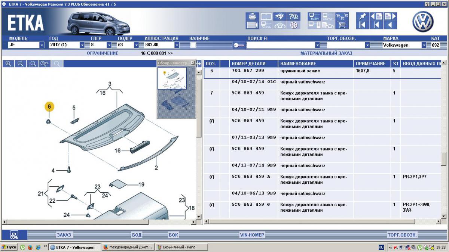Click the пружинный зажим part name
The height and width of the screenshot is (252, 449).
pyautogui.click(x=300, y=71)
